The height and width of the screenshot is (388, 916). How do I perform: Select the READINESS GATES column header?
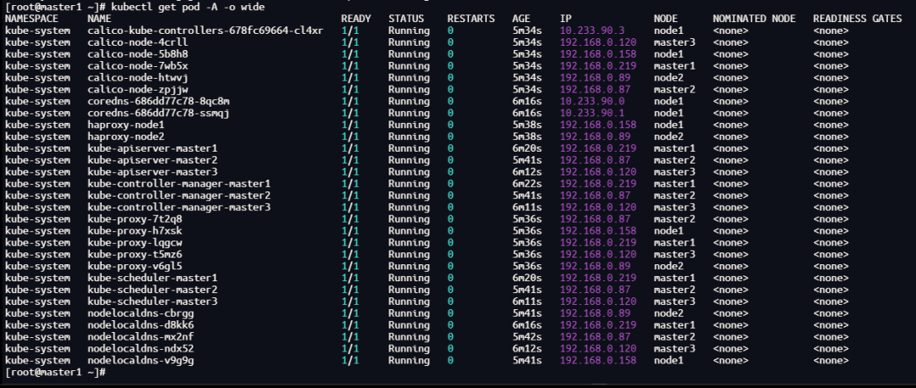[x=857, y=19]
